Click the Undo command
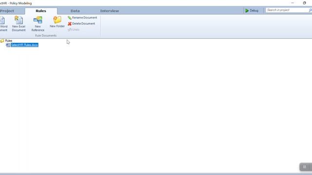This screenshot has width=312, height=175. point(74,30)
